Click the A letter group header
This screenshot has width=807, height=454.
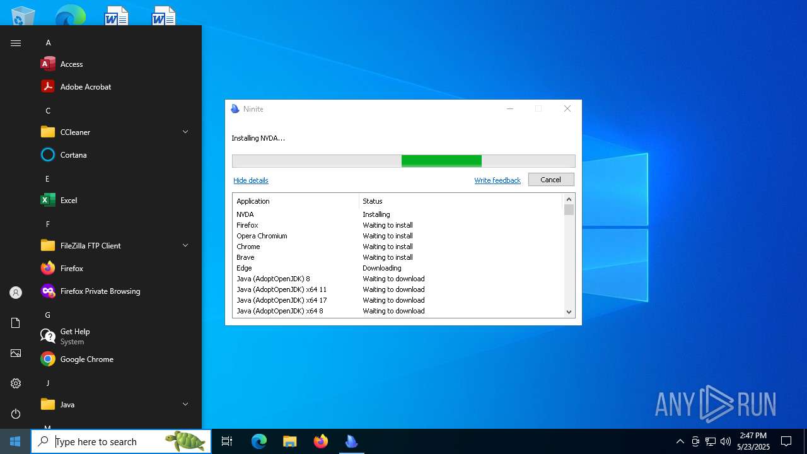click(48, 43)
